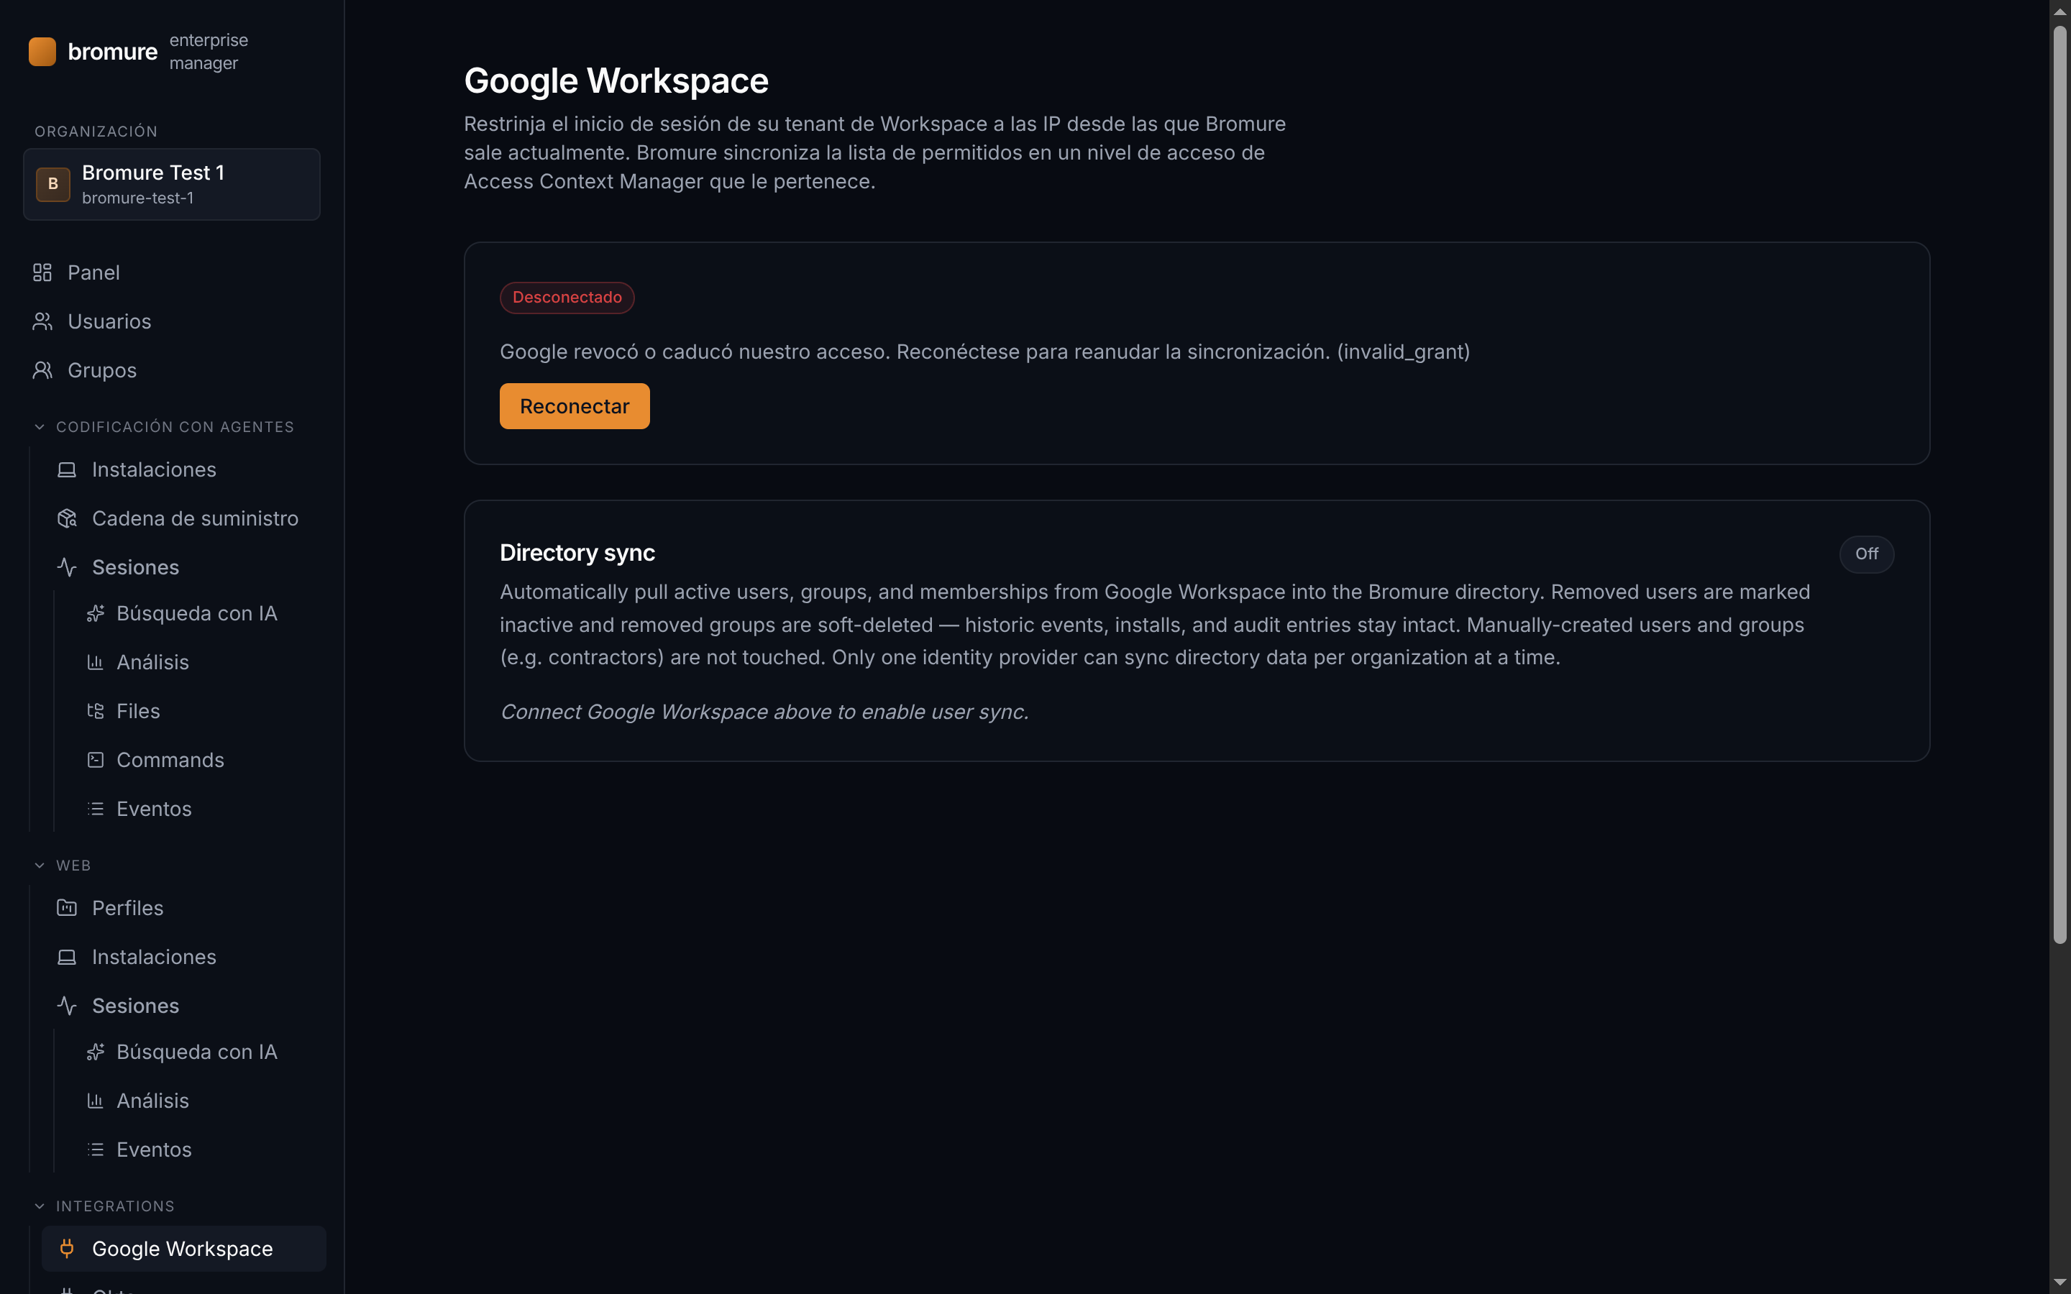Image resolution: width=2071 pixels, height=1294 pixels.
Task: Click laptop icon beside Instalaciones under Codificación con agentes
Action: [67, 470]
